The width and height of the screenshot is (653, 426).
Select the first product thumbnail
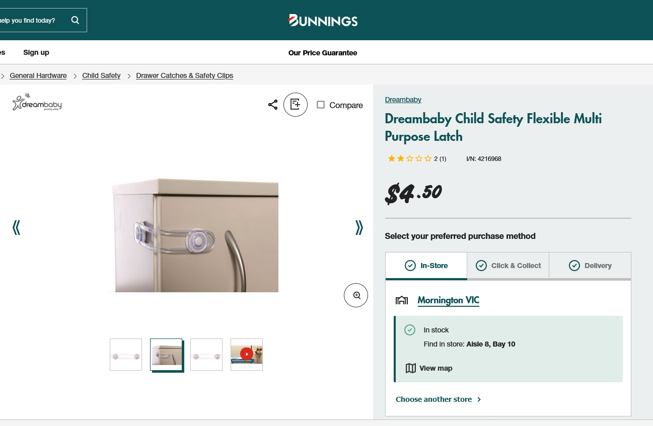(126, 355)
